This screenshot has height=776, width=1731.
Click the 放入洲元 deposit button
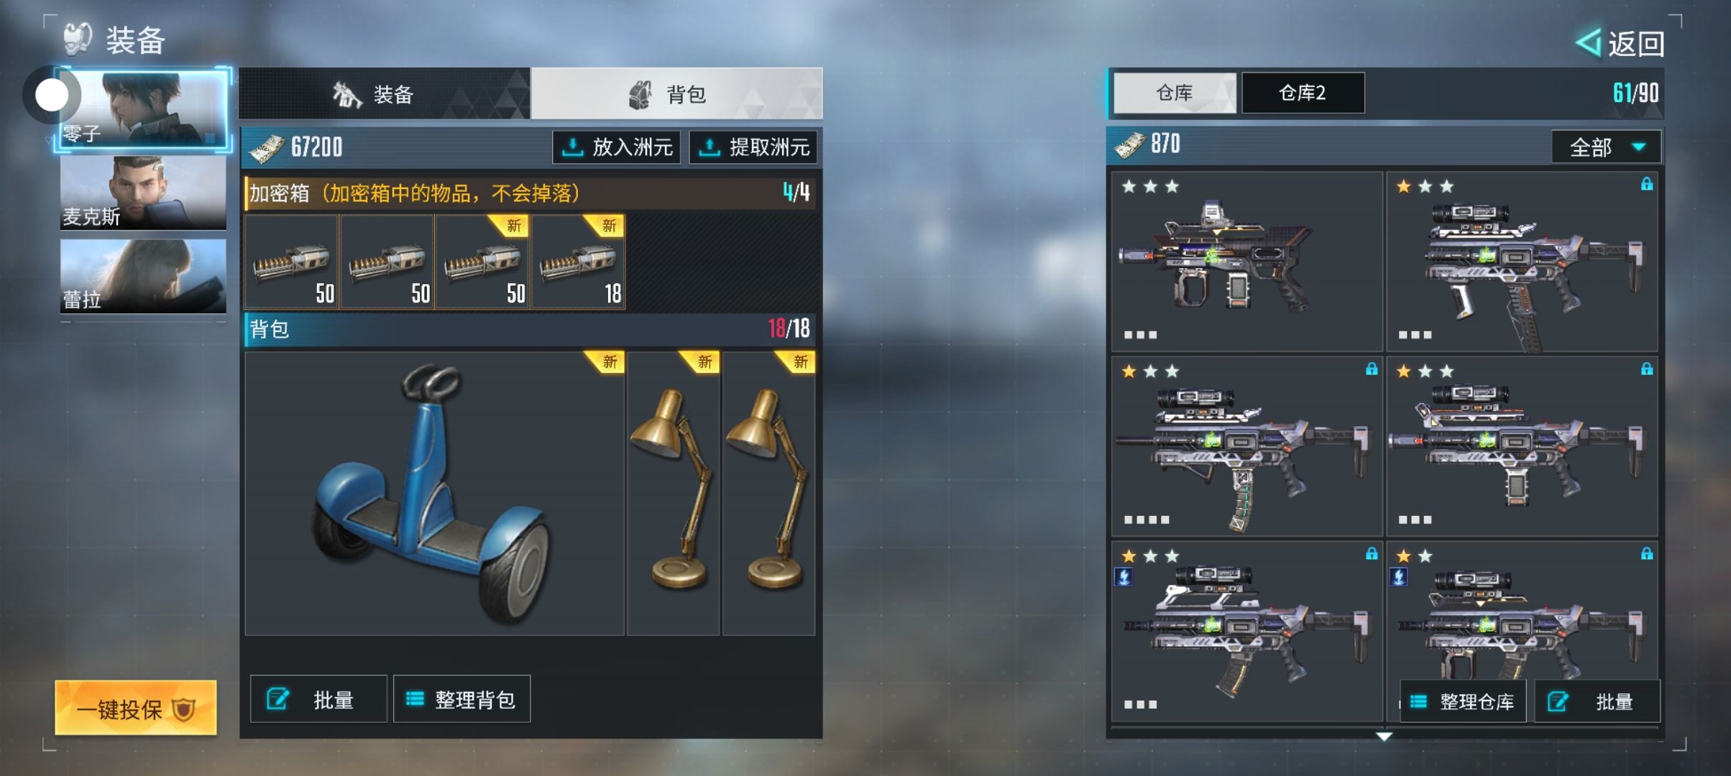coord(617,147)
